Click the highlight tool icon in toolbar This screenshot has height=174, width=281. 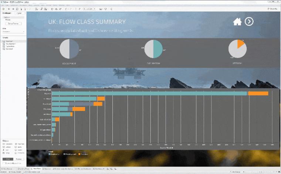(x=66, y=9)
